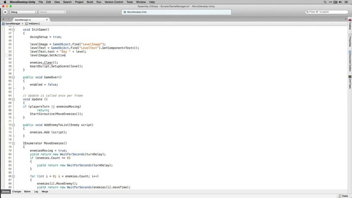Open the Tasks pad in the status bar
Screen dimensions: 352x198
343,196
